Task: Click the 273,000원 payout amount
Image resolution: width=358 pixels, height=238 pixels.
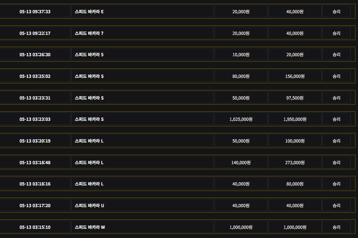Action: 295,162
